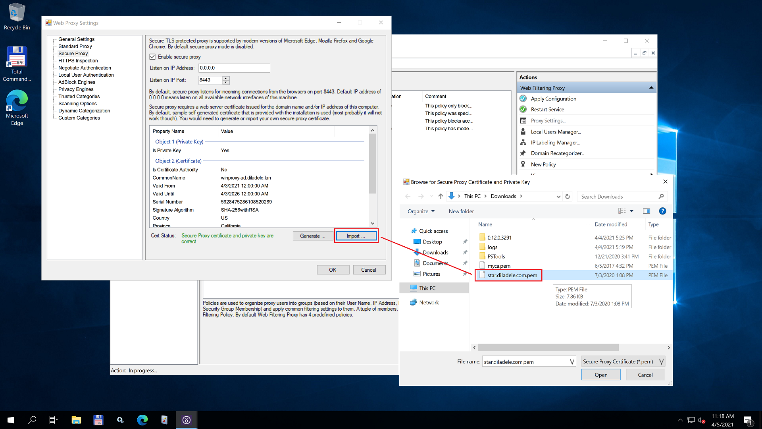Select the star.diladele.com.pem file
762x429 pixels.
pos(512,275)
